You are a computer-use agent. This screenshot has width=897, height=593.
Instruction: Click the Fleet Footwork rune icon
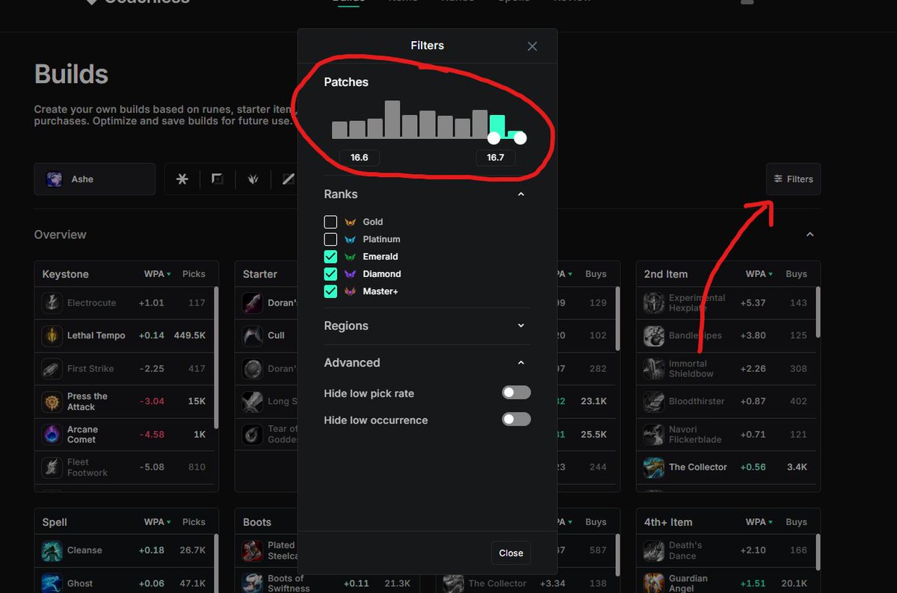[52, 467]
